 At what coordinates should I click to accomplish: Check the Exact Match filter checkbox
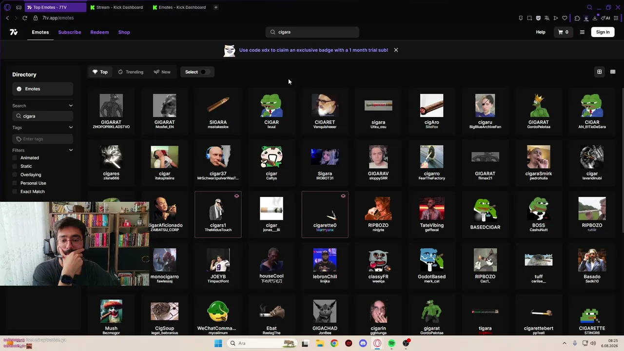point(15,192)
